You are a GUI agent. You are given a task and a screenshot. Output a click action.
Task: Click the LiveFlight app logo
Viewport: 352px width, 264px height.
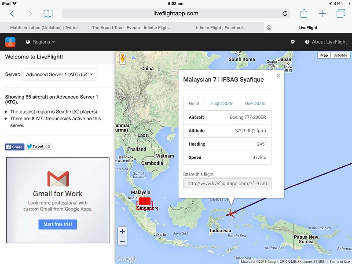click(10, 42)
